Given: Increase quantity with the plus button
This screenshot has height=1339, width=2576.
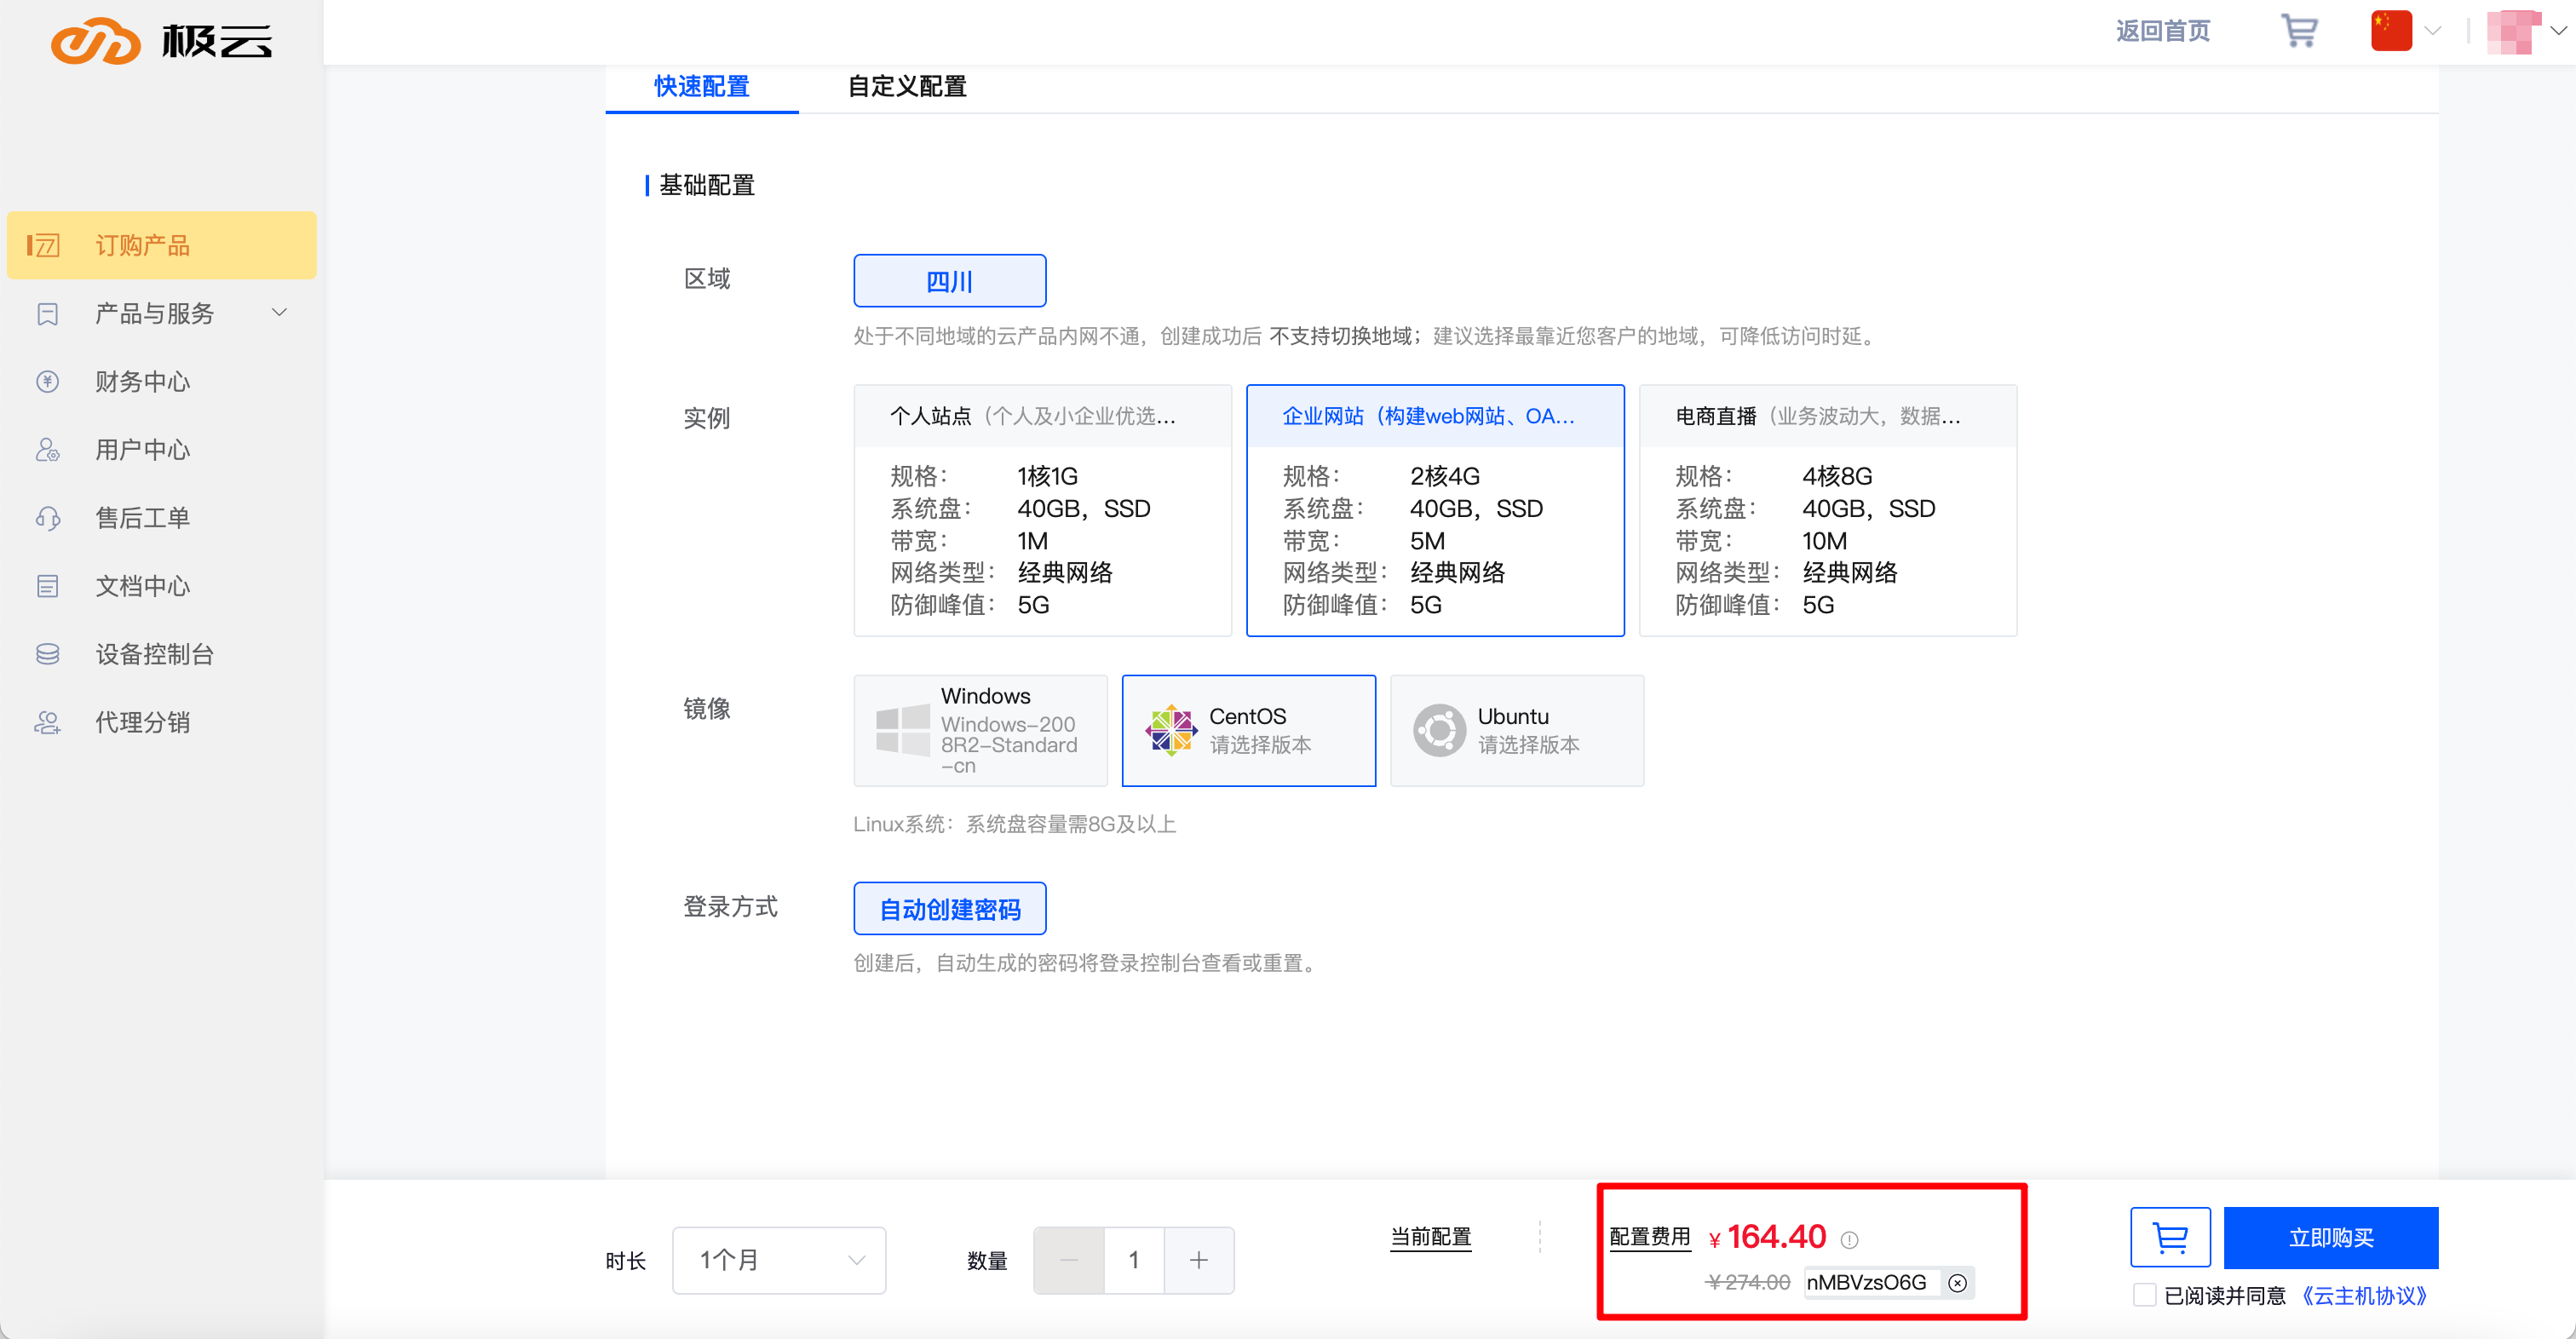Looking at the screenshot, I should click(x=1198, y=1260).
